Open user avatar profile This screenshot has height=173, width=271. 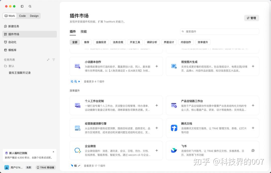(x=7, y=167)
